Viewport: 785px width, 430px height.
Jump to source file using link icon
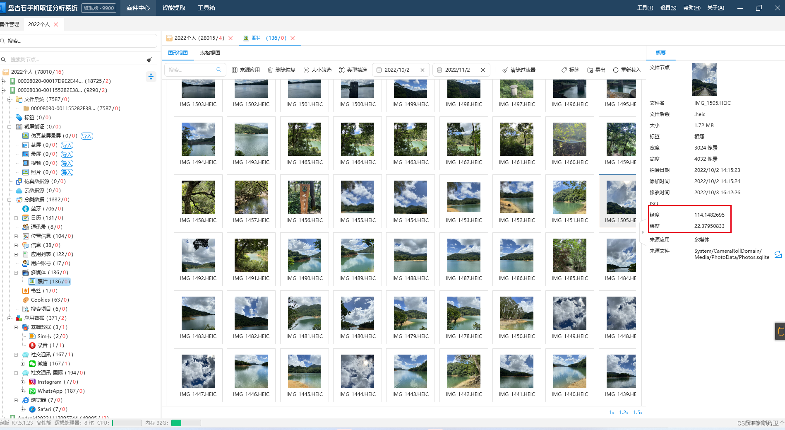[x=778, y=254]
